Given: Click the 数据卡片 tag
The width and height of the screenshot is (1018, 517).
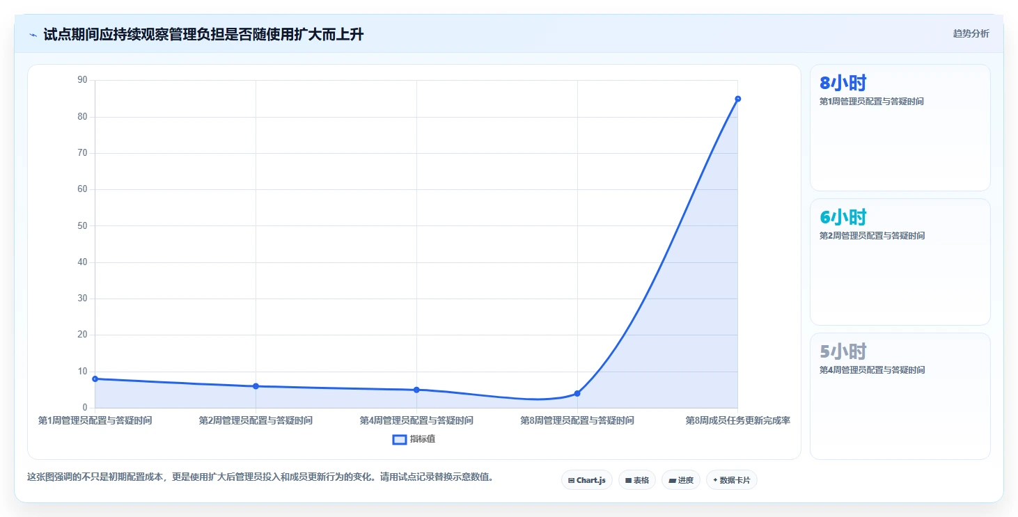Looking at the screenshot, I should [x=732, y=480].
